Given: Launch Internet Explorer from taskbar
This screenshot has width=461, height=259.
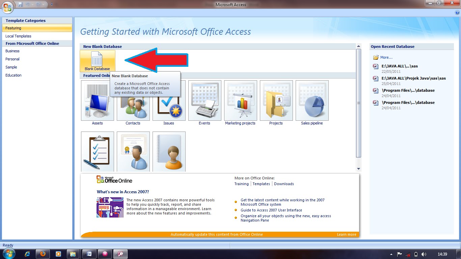Looking at the screenshot, I should 28,254.
